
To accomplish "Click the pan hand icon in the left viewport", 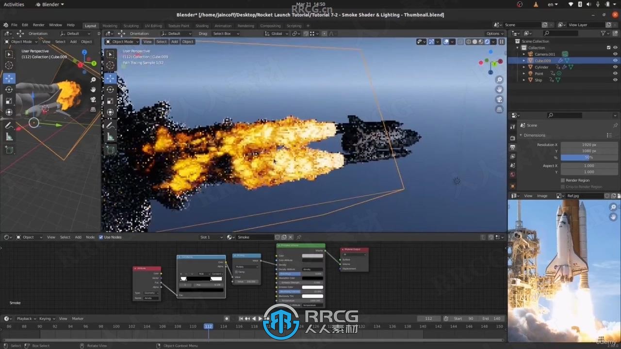I will coord(93,90).
